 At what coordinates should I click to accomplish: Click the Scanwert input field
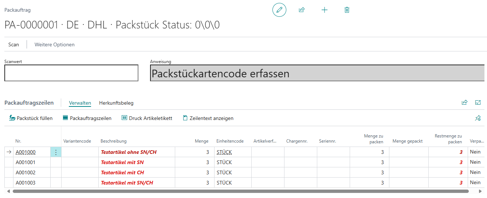[x=71, y=73]
